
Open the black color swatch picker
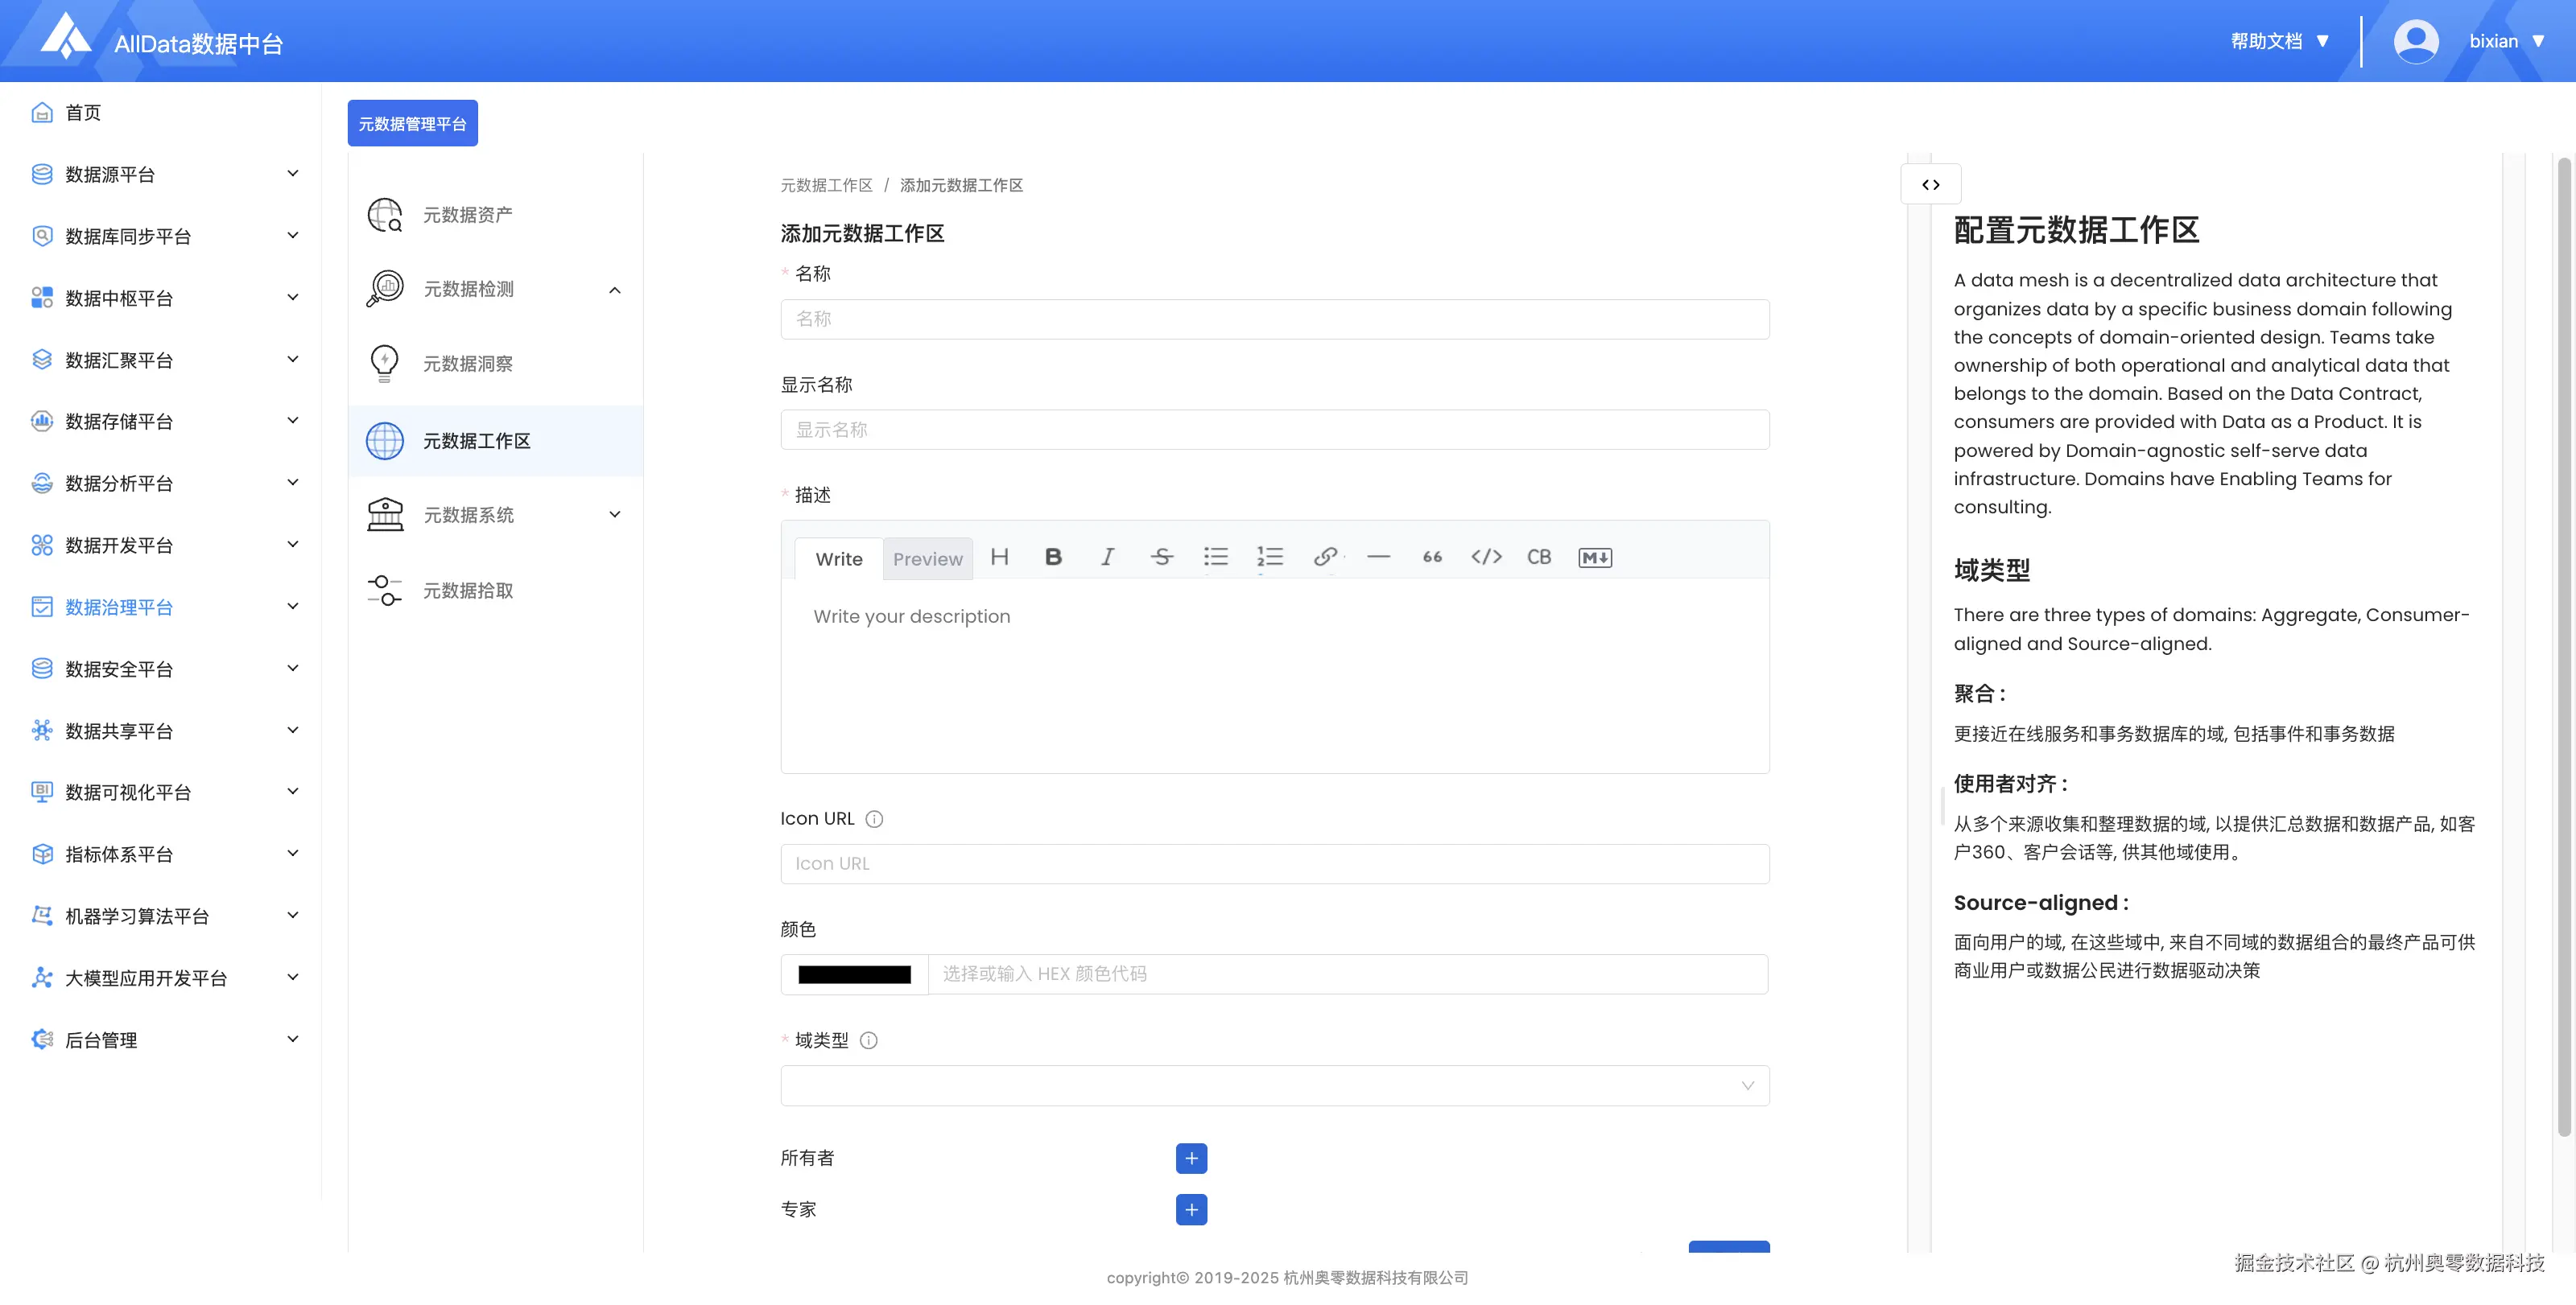pos(854,975)
